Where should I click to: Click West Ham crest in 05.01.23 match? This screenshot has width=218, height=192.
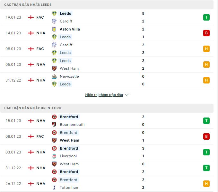click(54, 68)
